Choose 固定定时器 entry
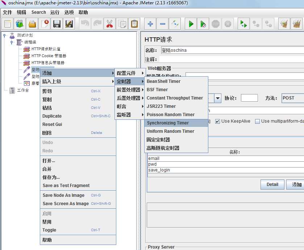The image size is (304, 250). [x=176, y=140]
